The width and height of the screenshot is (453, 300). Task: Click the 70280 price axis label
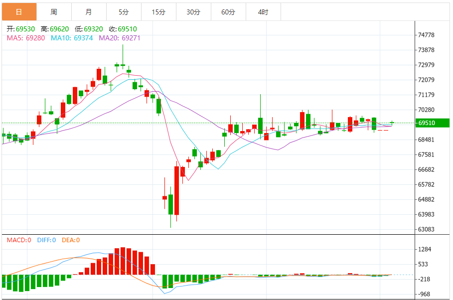[x=427, y=110]
